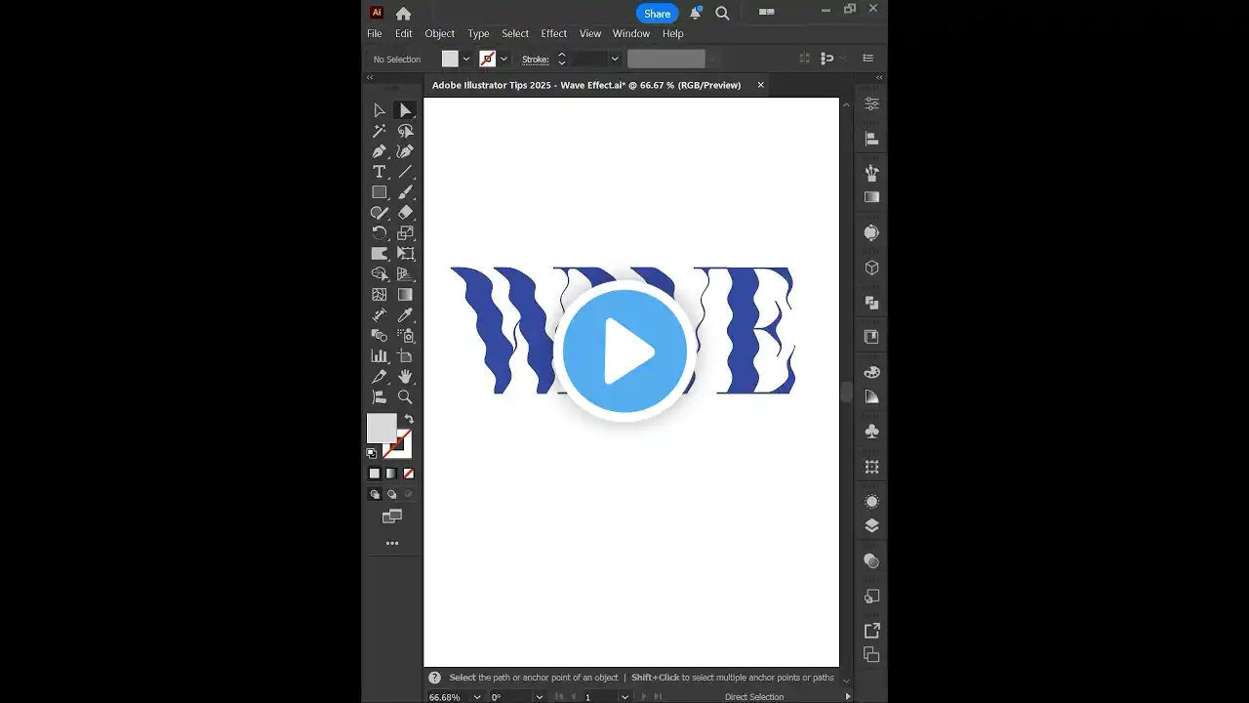Expand the control bar fill swatch dropdown
Screen dimensions: 1249x703
466,59
